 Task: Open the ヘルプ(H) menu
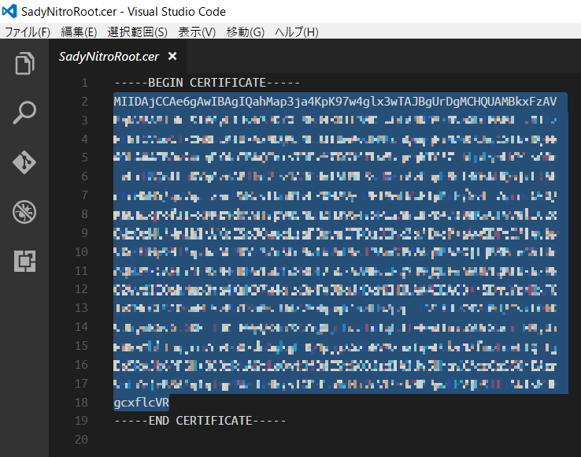coord(297,32)
